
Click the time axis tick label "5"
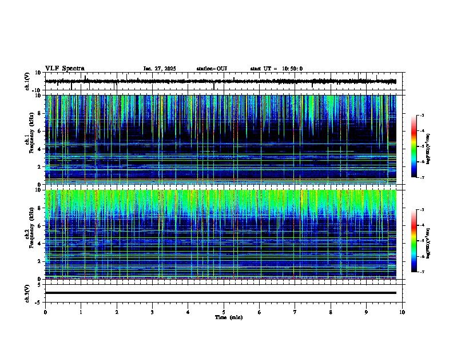(x=224, y=312)
